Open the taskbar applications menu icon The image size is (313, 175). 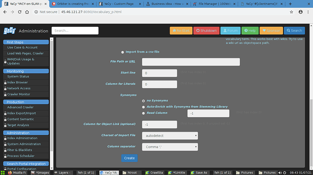(3, 173)
